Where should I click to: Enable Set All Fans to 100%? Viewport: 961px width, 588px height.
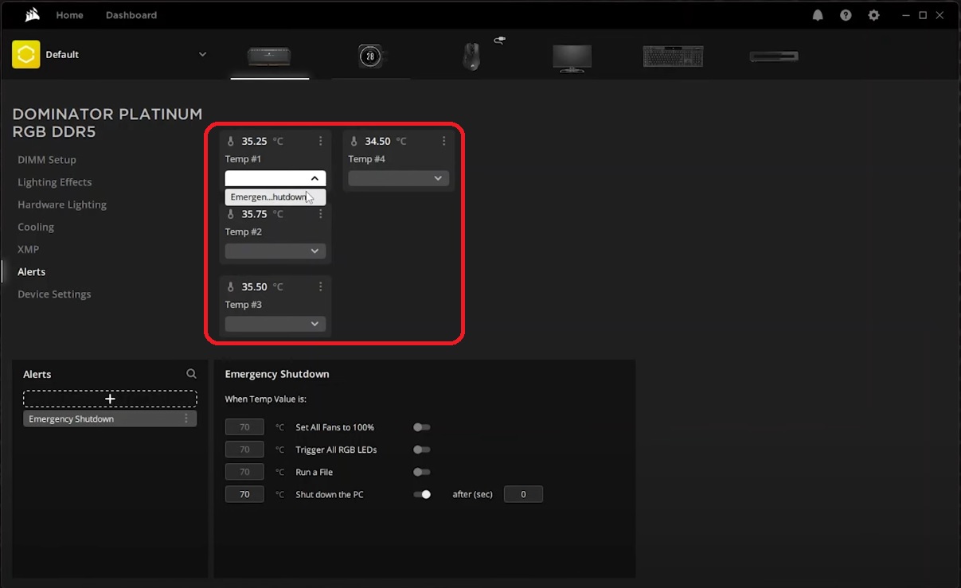(x=422, y=427)
